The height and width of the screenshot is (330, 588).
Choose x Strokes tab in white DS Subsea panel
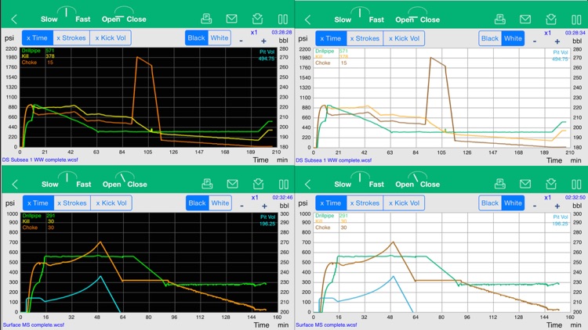(x=365, y=38)
